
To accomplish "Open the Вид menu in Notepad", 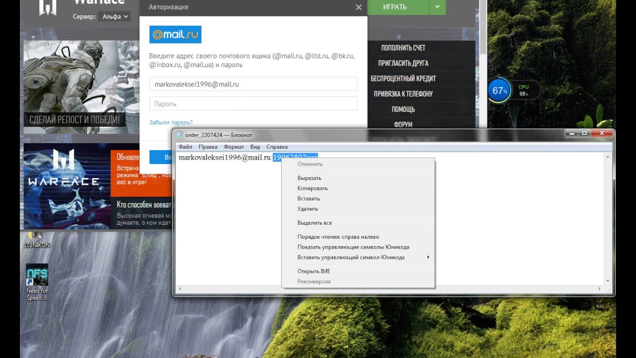I will (255, 147).
